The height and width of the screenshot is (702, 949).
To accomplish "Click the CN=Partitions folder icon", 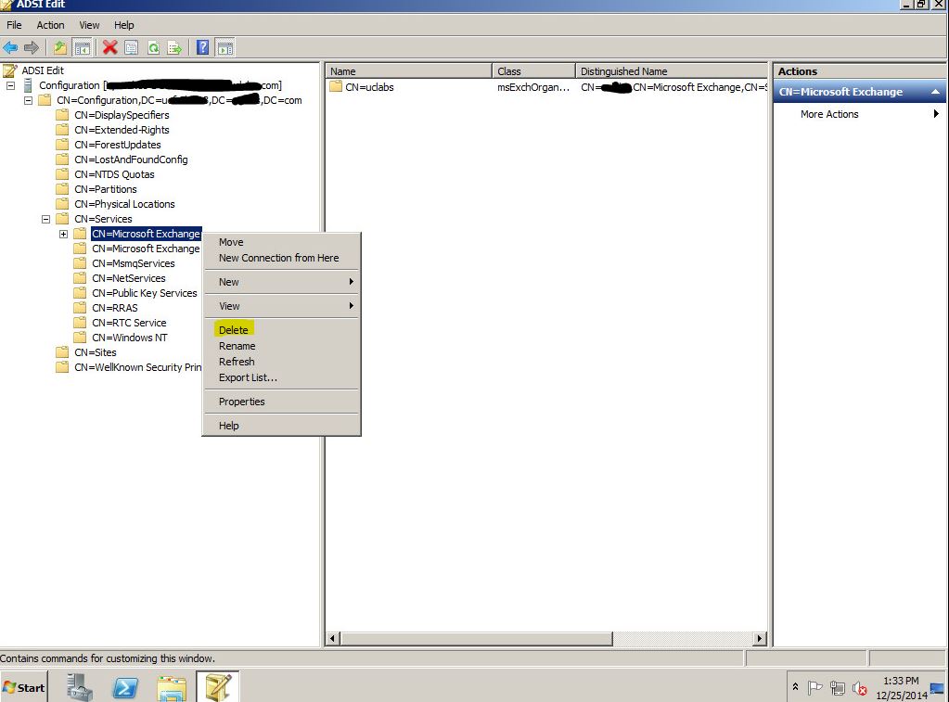I will pyautogui.click(x=62, y=189).
